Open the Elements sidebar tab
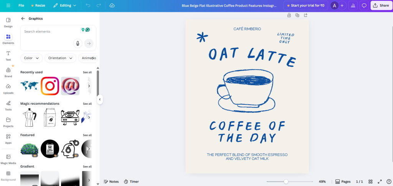Viewport: 393px width, 186px height. point(8,39)
